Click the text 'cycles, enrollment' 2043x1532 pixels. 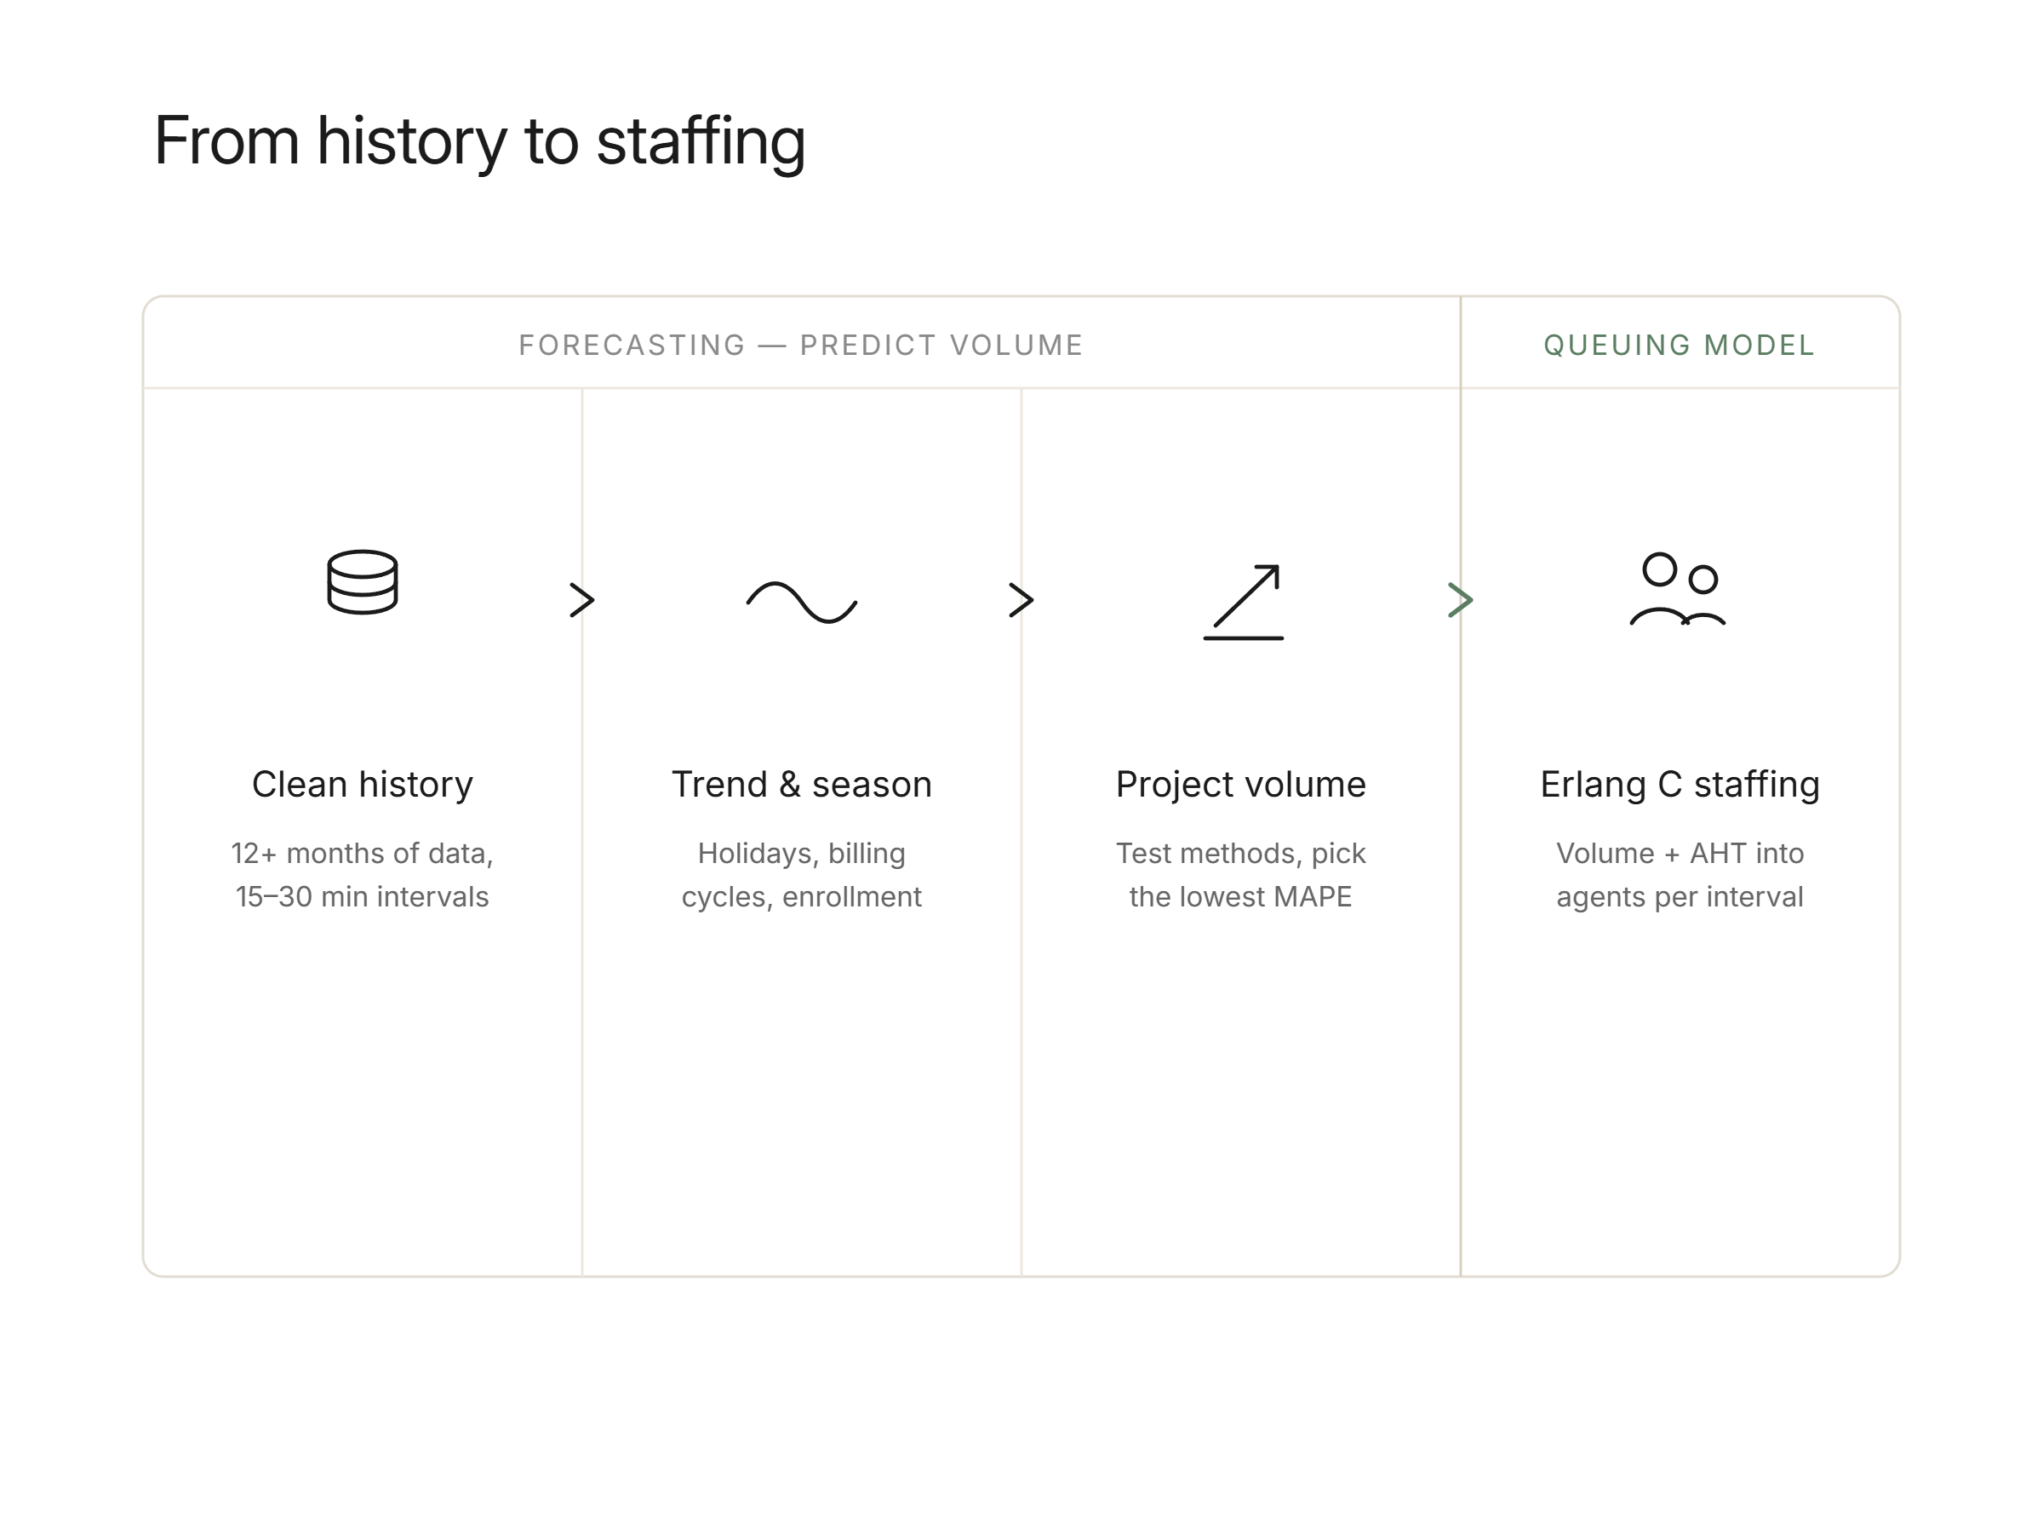coord(802,897)
